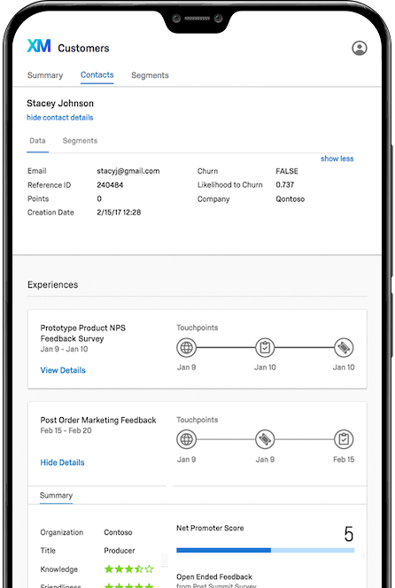This screenshot has height=588, width=395.
Task: Click the Knowledge star rating
Action: pyautogui.click(x=129, y=569)
